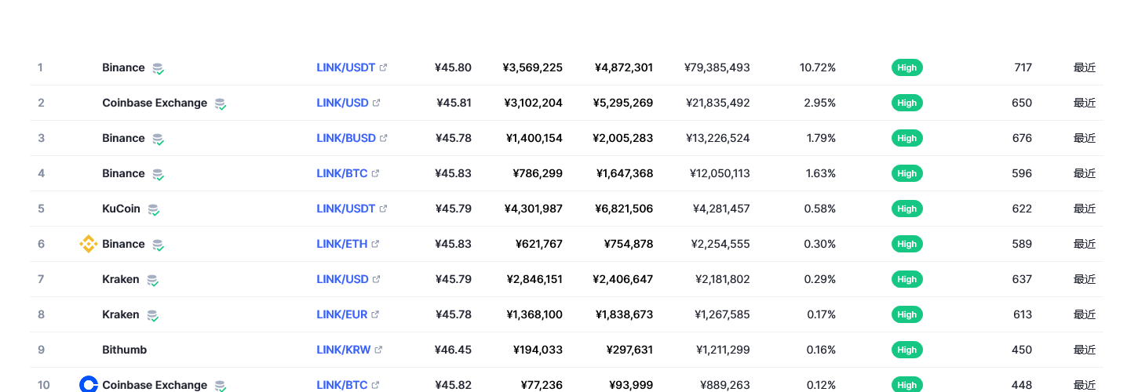Click the 0.30% volume share
The image size is (1138, 392).
[819, 244]
